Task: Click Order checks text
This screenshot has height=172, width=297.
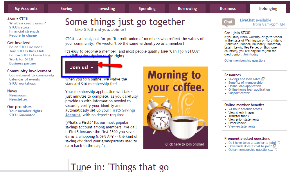Action: coord(237,123)
